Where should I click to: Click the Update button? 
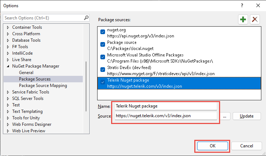[x=247, y=116]
